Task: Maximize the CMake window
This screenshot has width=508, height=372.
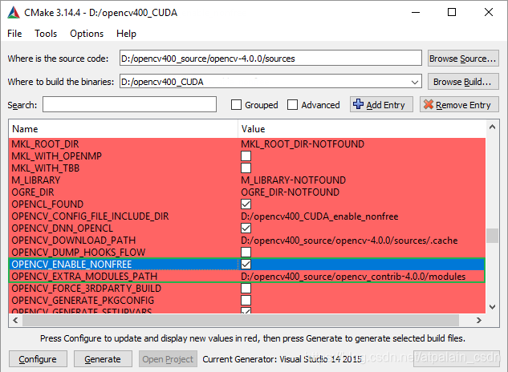Action: point(452,12)
